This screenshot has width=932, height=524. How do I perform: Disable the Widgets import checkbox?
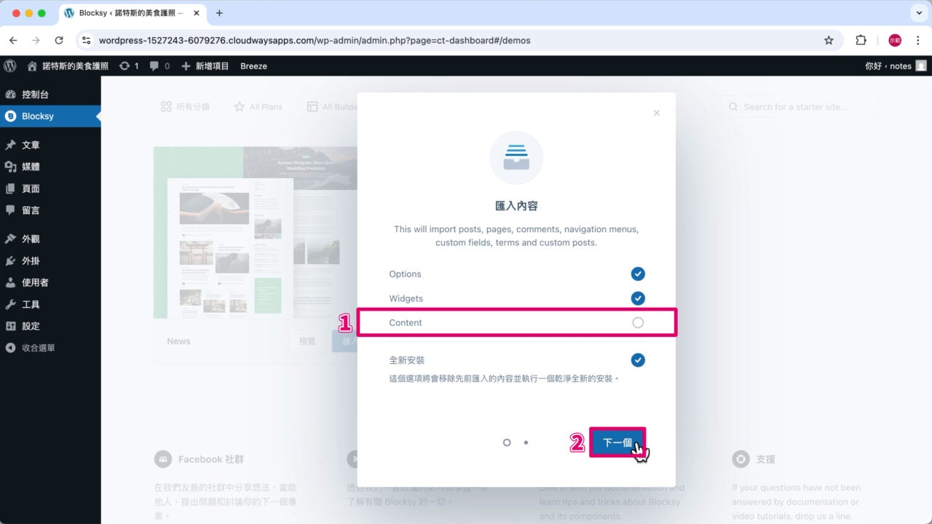click(638, 298)
